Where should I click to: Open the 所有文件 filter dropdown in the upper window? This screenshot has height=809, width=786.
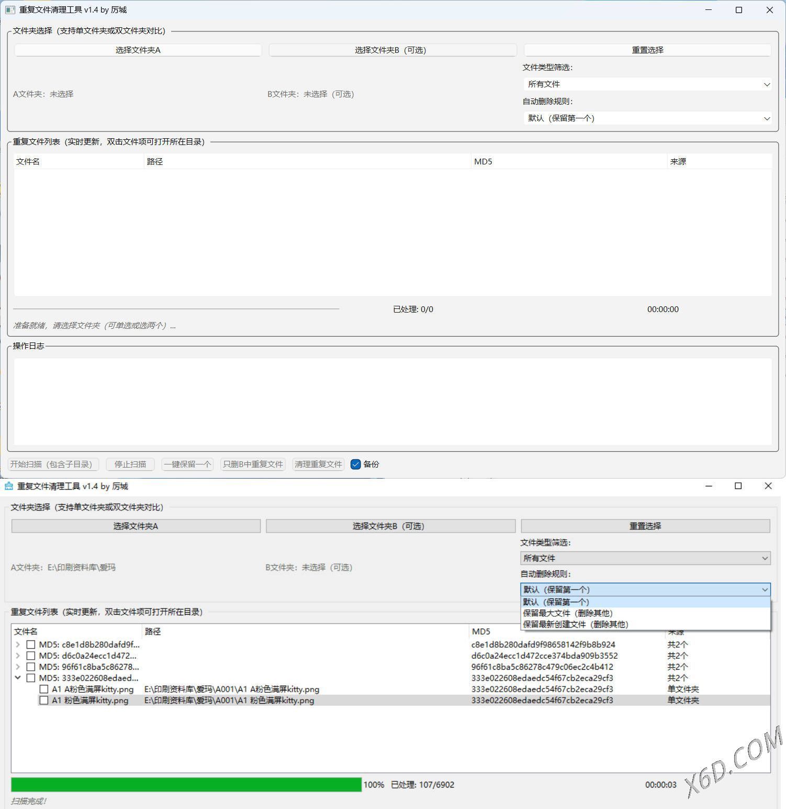647,84
